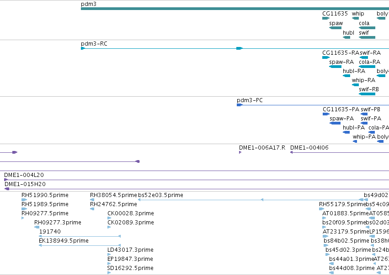Select the cola-PA protein glyph
The height and width of the screenshot is (275, 389).
[372, 132]
